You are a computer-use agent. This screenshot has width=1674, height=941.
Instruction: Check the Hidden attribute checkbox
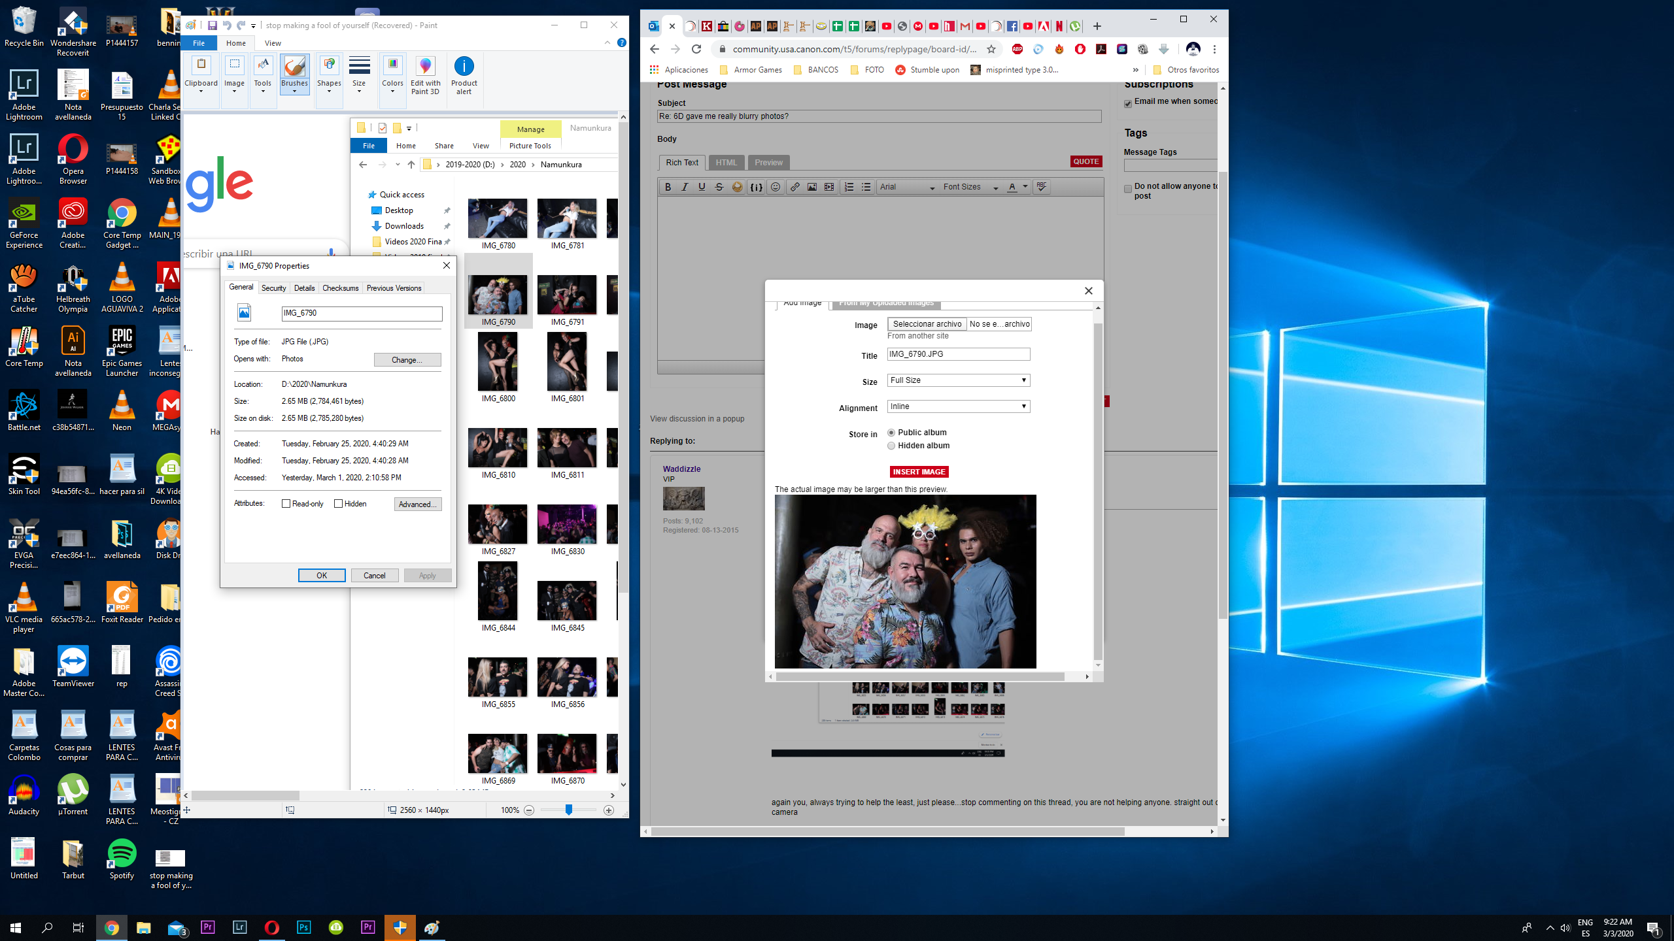pos(338,504)
